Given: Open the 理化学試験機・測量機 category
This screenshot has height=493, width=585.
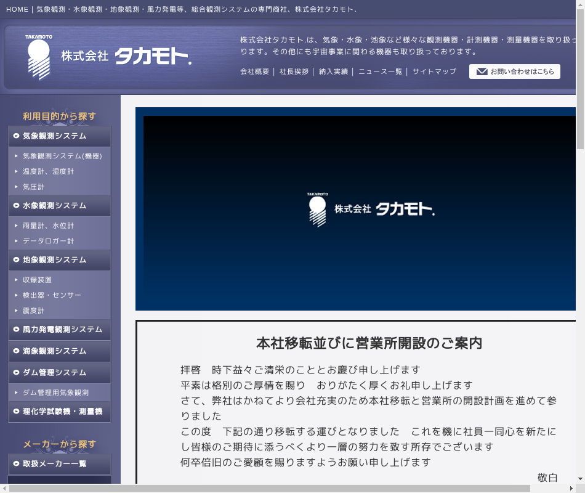Looking at the screenshot, I should coord(59,411).
